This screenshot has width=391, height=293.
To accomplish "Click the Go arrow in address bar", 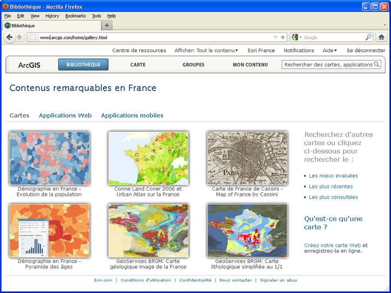I will pos(282,37).
